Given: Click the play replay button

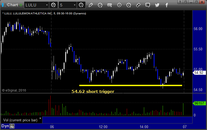Looking at the screenshot, I should [119, 5].
